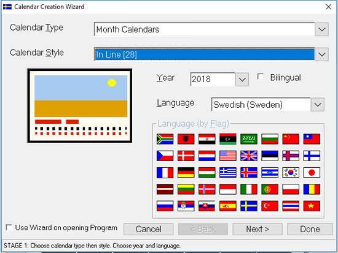
Task: Toggle Use Wizard on opening Program
Action: tap(9, 227)
